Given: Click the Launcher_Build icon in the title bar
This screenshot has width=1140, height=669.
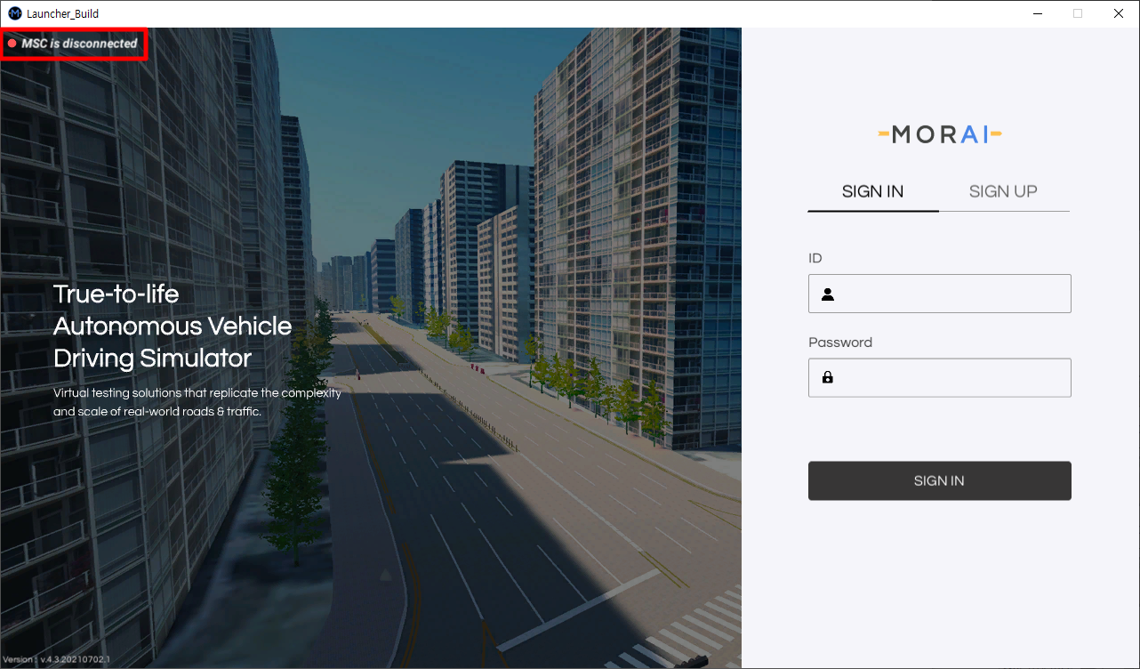Looking at the screenshot, I should click(x=12, y=12).
